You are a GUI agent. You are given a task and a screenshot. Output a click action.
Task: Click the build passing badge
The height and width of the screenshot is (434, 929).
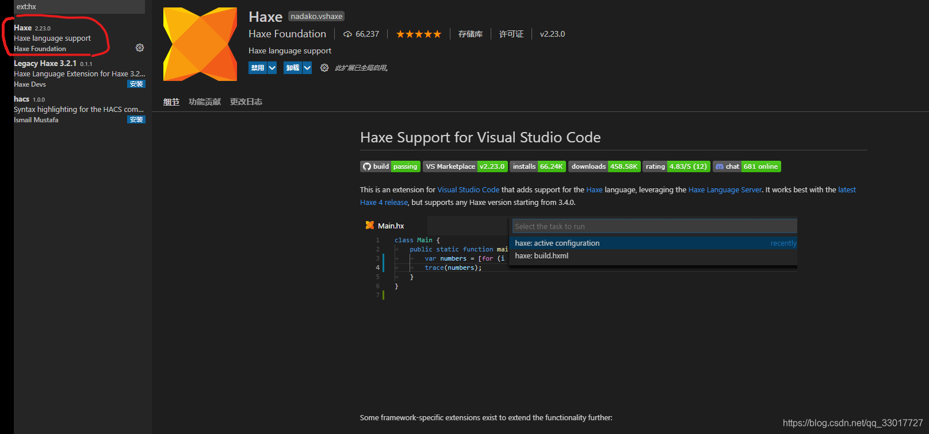[390, 166]
